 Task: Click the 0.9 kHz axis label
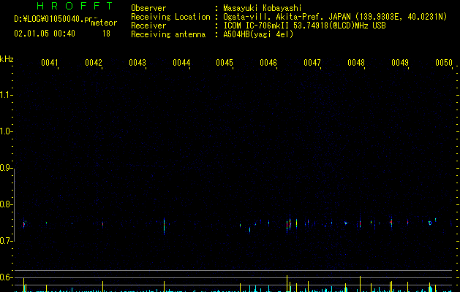pyautogui.click(x=6, y=168)
